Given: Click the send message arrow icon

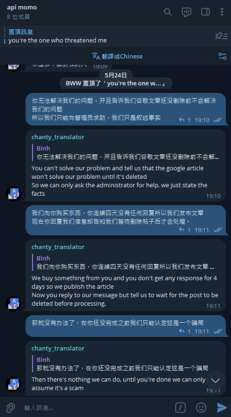Looking at the screenshot, I should [222, 408].
